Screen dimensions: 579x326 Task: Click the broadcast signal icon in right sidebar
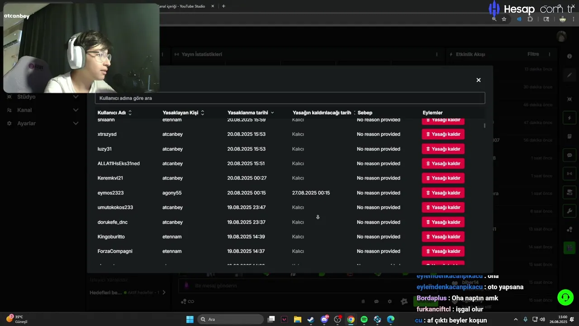(570, 173)
